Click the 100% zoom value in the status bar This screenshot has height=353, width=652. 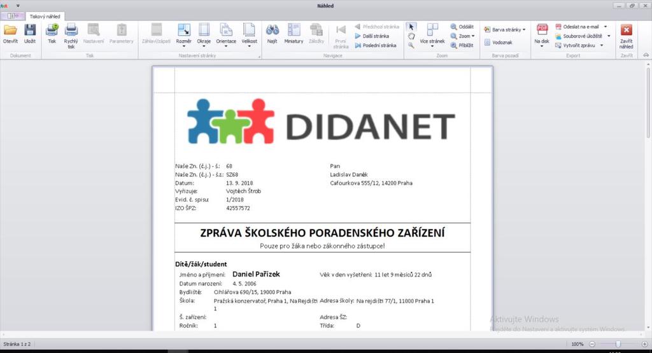tap(577, 344)
